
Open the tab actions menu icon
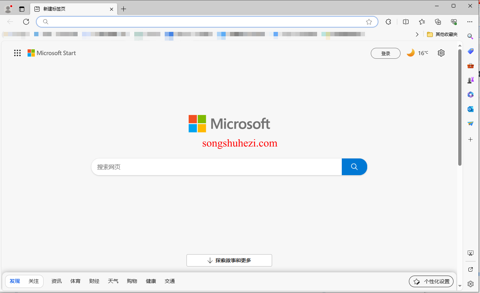[x=22, y=9]
